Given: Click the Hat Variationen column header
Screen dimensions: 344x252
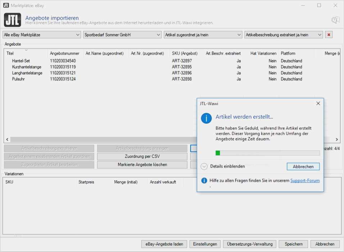Looking at the screenshot, I should pyautogui.click(x=263, y=53).
